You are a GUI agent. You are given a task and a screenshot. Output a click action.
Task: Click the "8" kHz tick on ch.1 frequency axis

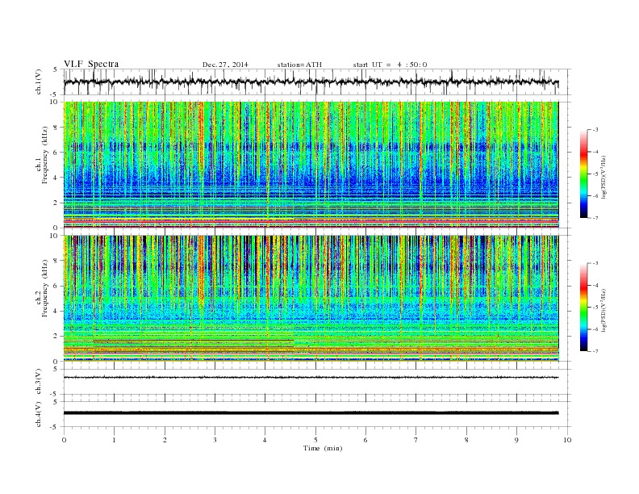[x=56, y=128]
